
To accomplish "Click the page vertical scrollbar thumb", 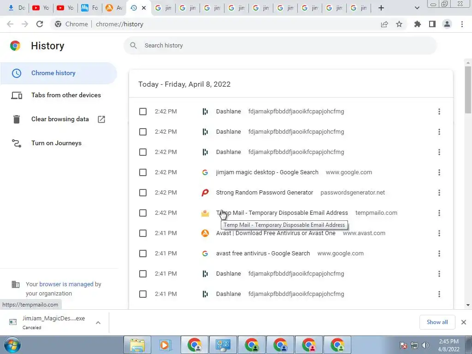I will (468, 90).
